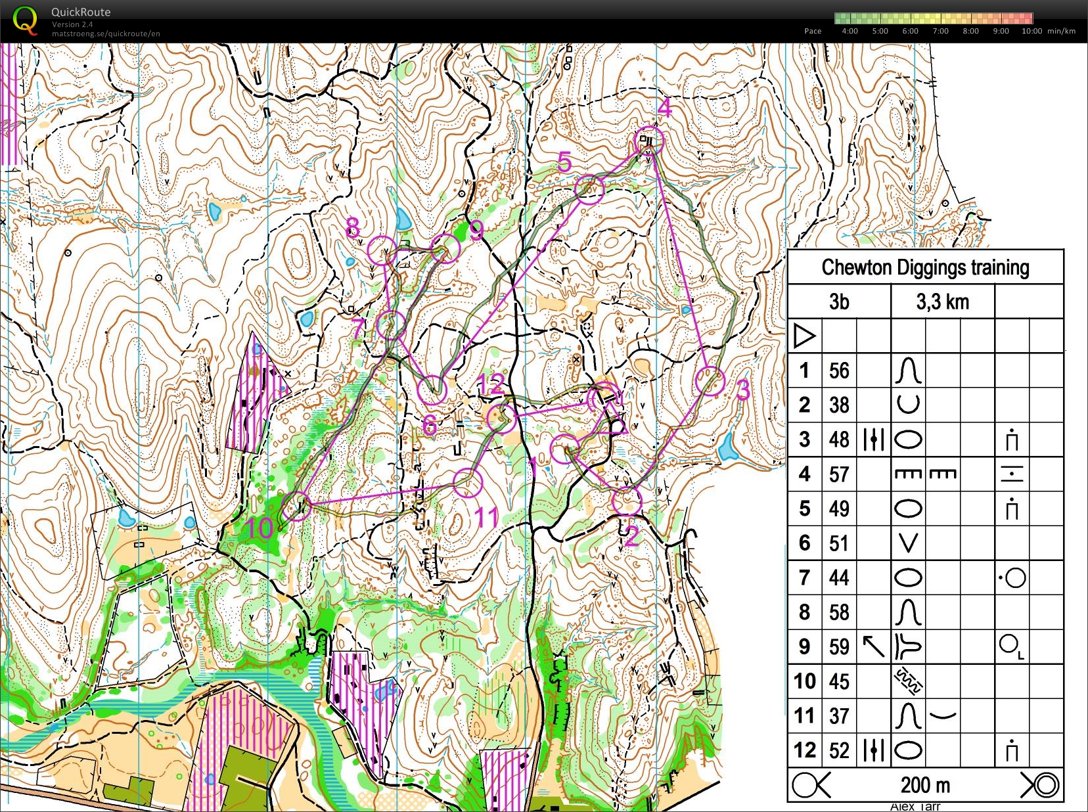This screenshot has height=812, width=1088.
Task: Select control circle 10 on the map
Action: [x=296, y=507]
